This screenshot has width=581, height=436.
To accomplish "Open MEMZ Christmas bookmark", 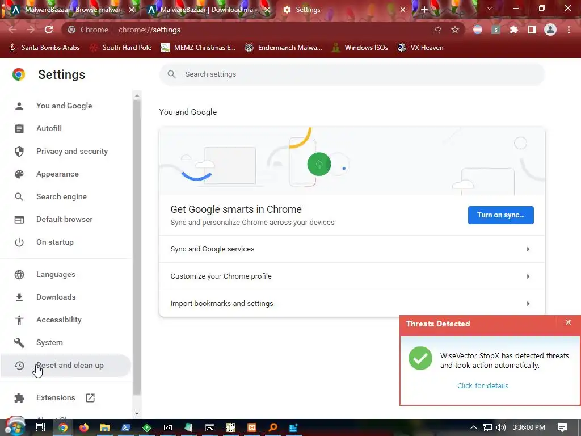I will point(198,48).
